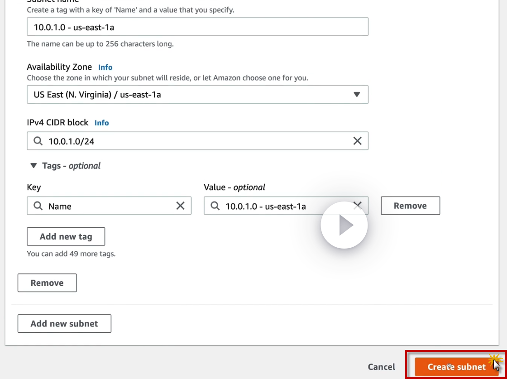Viewport: 507px width, 379px height.
Task: Clear the IPv4 CIDR block field
Action: point(357,141)
